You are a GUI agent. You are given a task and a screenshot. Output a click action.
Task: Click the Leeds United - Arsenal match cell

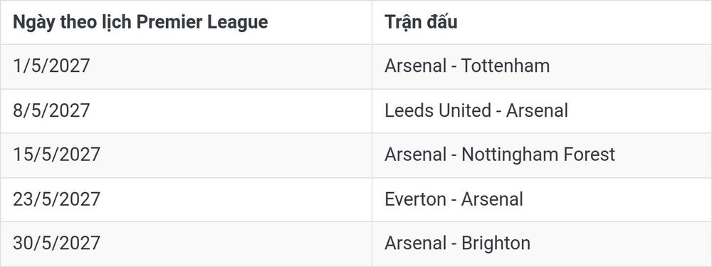point(542,111)
